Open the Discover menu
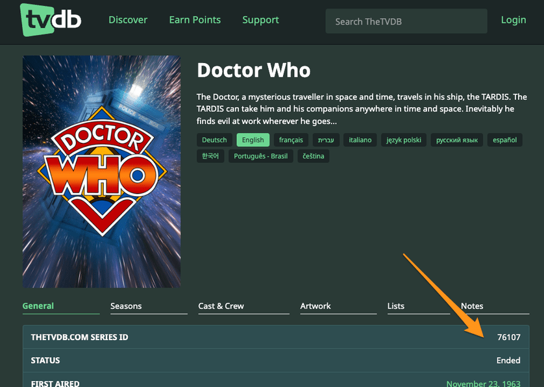This screenshot has width=544, height=387. pyautogui.click(x=128, y=19)
